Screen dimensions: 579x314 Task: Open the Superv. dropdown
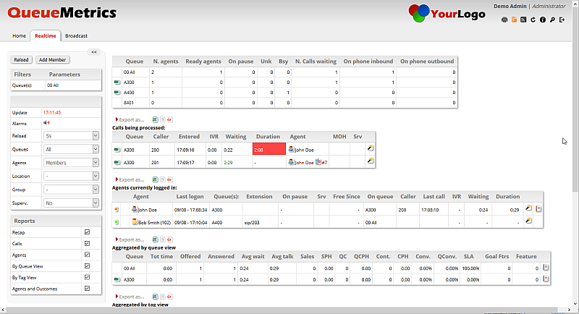[71, 203]
